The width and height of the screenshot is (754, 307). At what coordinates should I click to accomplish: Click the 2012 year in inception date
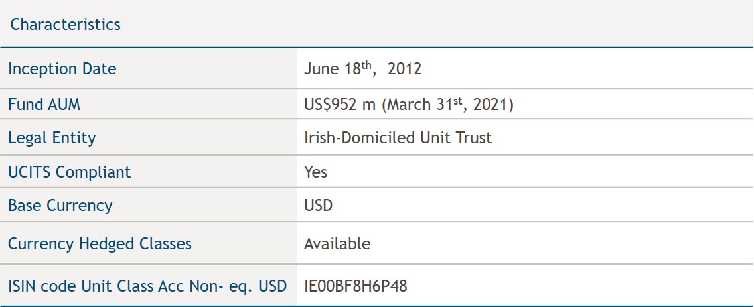[x=404, y=69]
